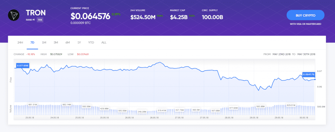The width and height of the screenshot is (335, 132).
Task: Click the 629.01M volume label
Action: pos(291,105)
